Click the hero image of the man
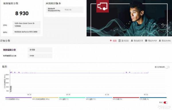The image size is (172, 110). click(129, 18)
